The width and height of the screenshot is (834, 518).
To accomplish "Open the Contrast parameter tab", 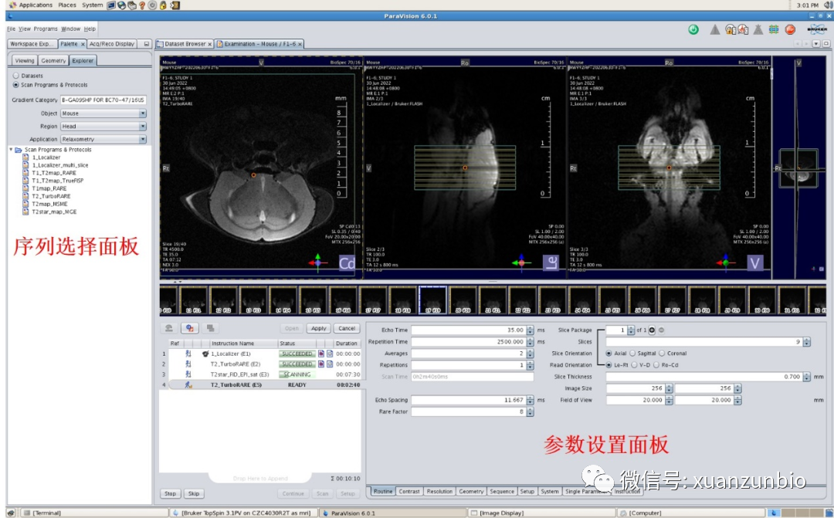I will pyautogui.click(x=409, y=492).
